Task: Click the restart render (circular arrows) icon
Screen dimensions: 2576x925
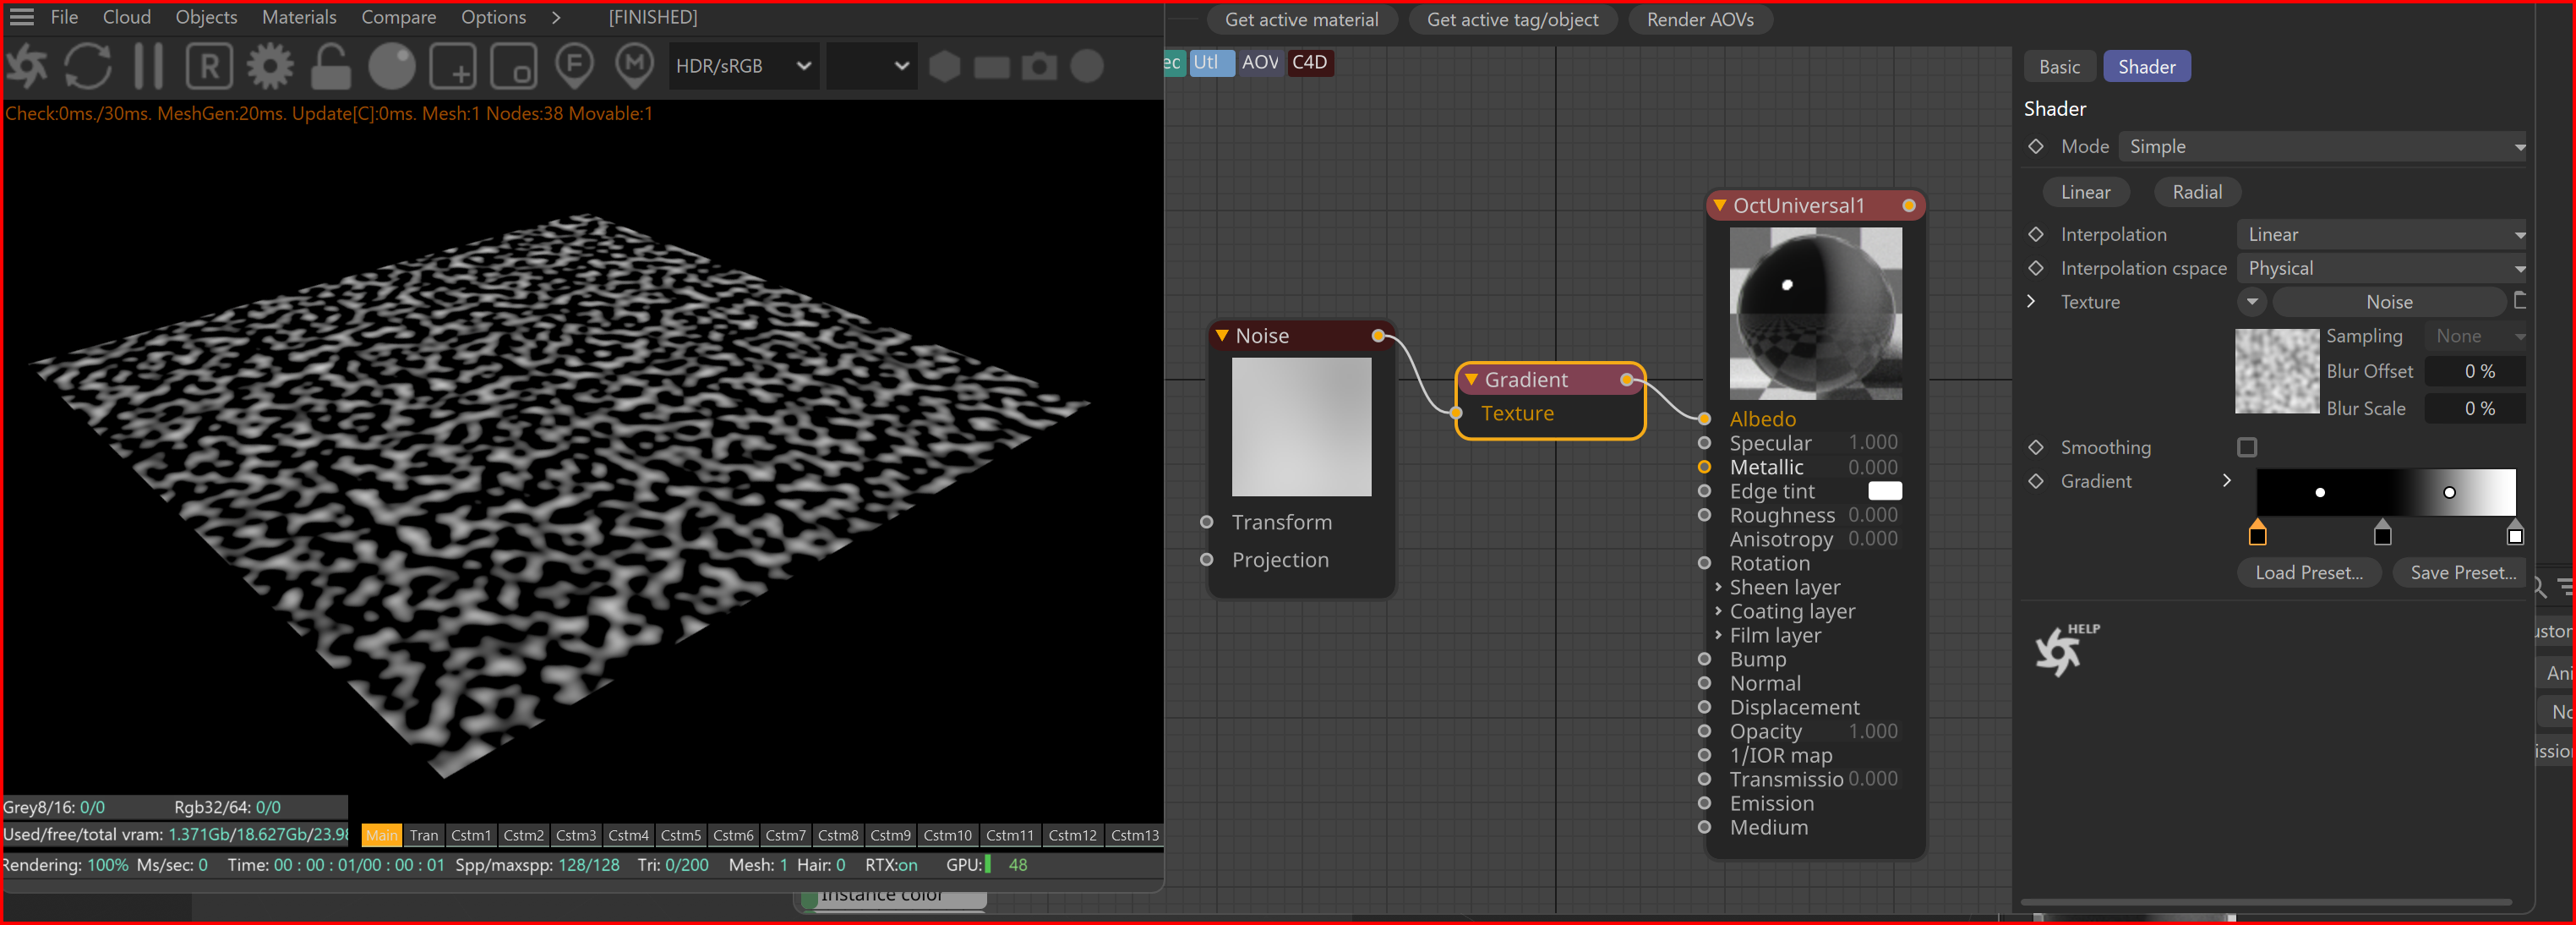Action: coord(88,67)
